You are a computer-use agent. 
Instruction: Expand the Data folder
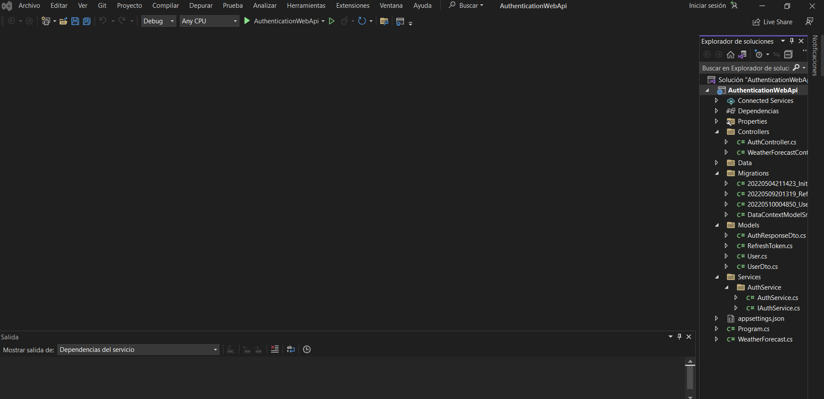(x=716, y=163)
